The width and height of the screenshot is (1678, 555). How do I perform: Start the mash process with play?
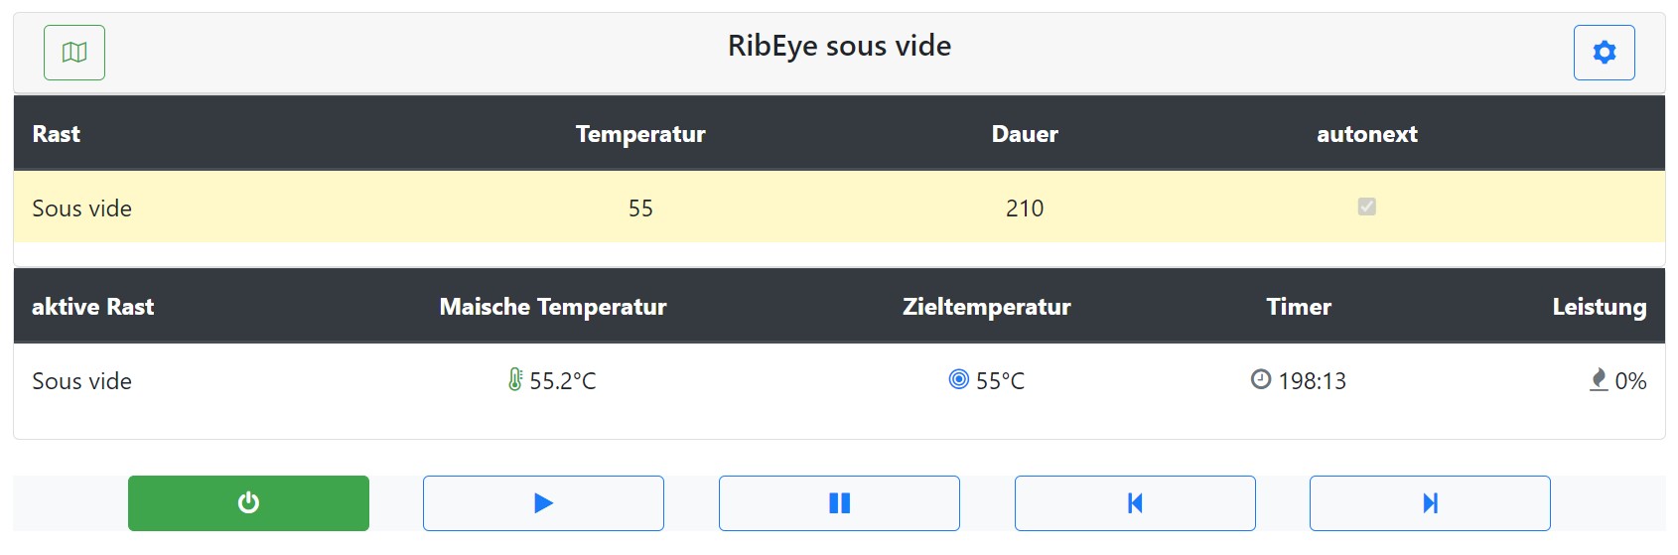tap(543, 503)
